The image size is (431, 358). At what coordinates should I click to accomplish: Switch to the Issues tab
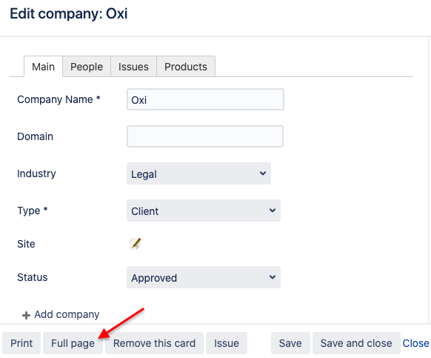(x=133, y=67)
